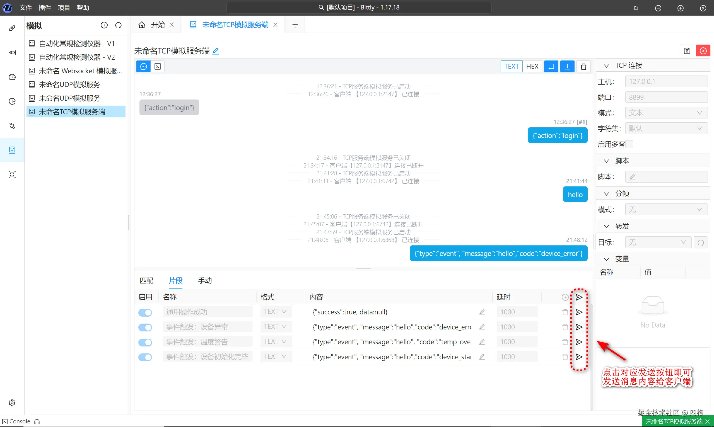Click the pencil icon to rename service title
The height and width of the screenshot is (427, 714).
click(216, 51)
